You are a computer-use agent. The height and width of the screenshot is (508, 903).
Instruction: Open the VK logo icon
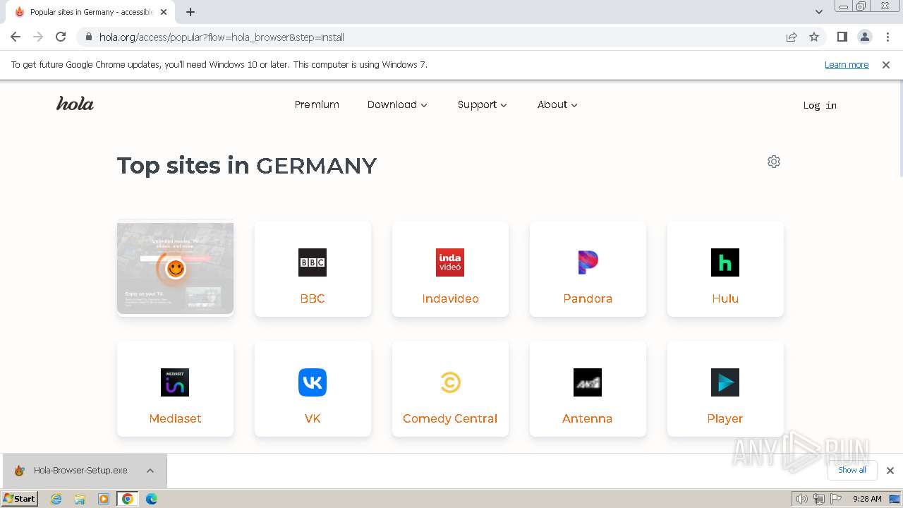(313, 382)
